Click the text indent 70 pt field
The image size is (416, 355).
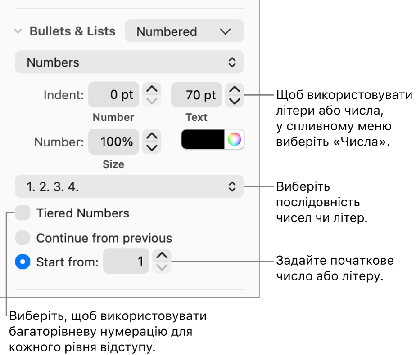pos(196,95)
